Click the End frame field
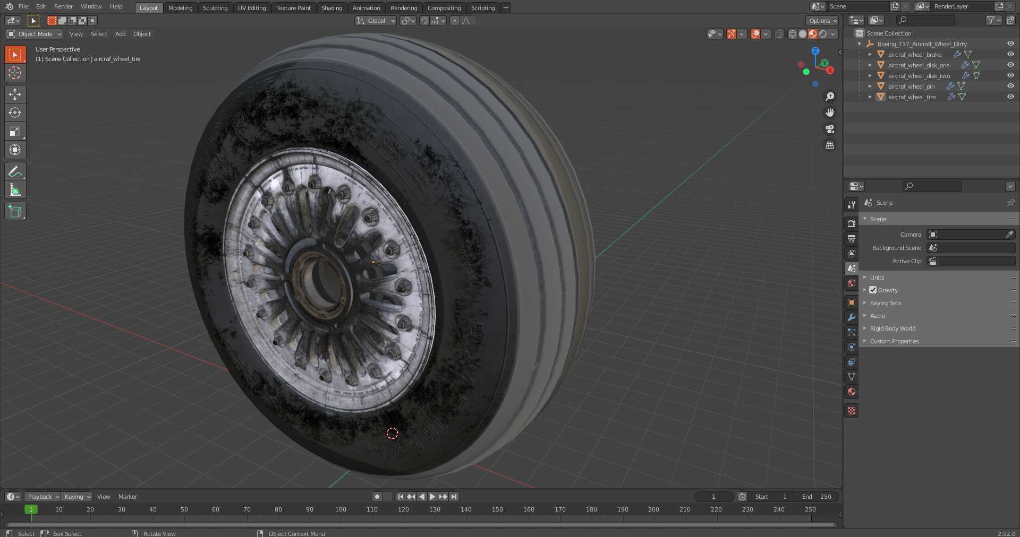Image resolution: width=1020 pixels, height=537 pixels. point(817,497)
